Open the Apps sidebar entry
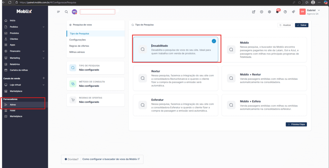The image size is (329, 168). tap(13, 45)
